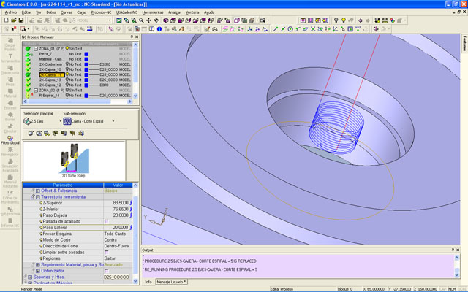Viewport: 468px width, 292px height.
Task: Click the Z-Superior value field
Action: click(x=120, y=203)
